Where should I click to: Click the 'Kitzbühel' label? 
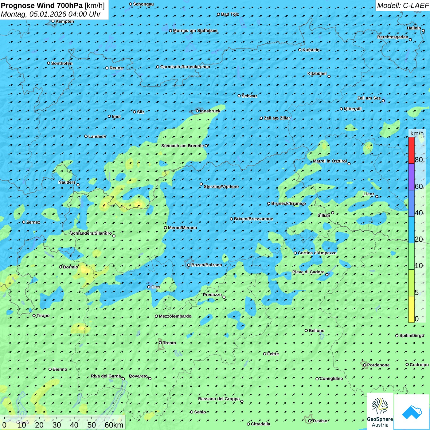pos(317,73)
